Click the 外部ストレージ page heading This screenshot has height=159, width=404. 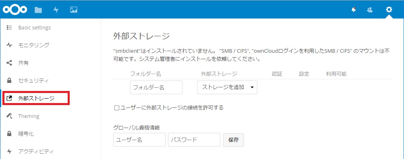pyautogui.click(x=141, y=36)
